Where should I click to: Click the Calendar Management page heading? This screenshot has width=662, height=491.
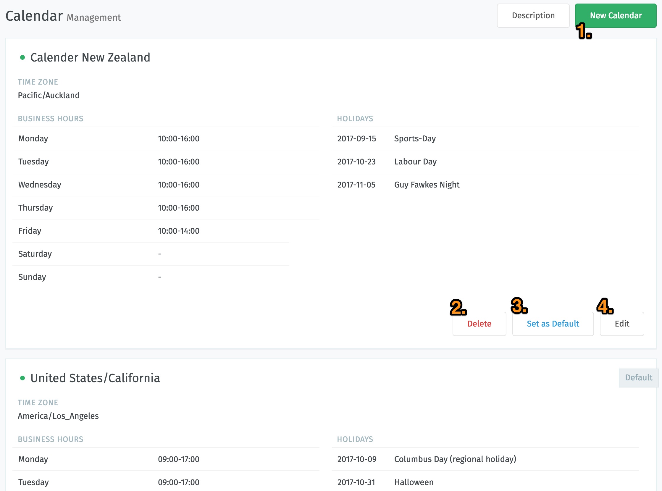pyautogui.click(x=63, y=16)
